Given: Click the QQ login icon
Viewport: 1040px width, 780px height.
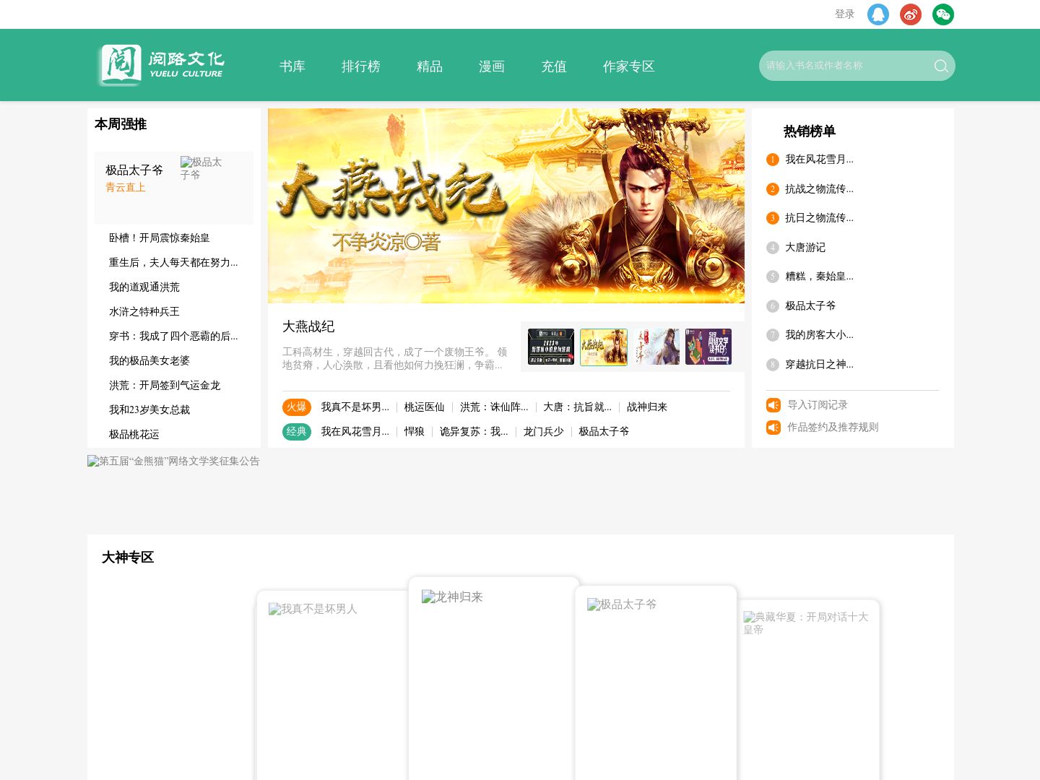Looking at the screenshot, I should click(878, 14).
